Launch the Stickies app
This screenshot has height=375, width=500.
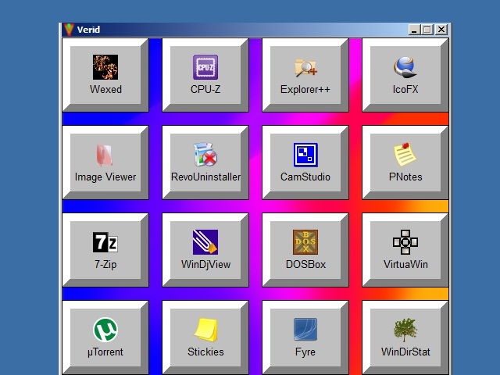205,337
